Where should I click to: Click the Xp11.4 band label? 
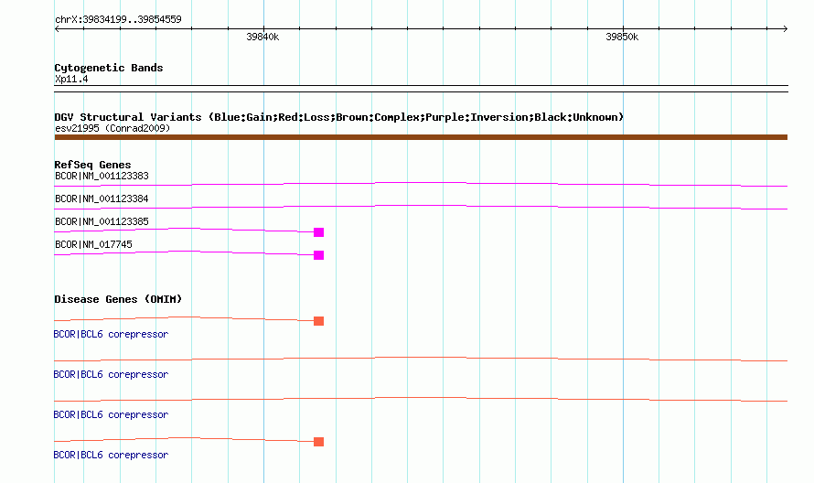point(71,79)
